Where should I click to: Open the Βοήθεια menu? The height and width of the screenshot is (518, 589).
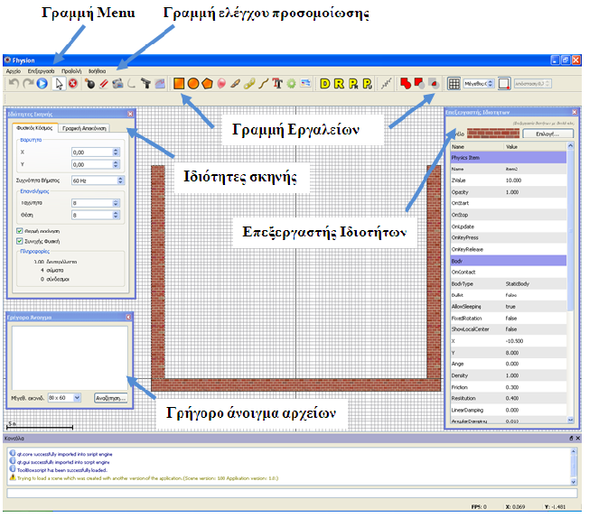click(97, 71)
